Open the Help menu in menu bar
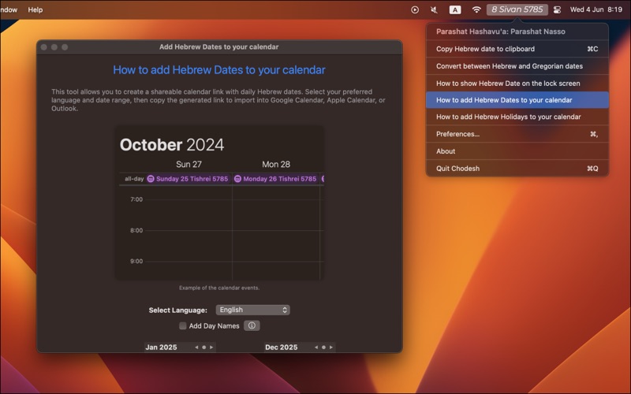This screenshot has height=394, width=631. tap(35, 9)
